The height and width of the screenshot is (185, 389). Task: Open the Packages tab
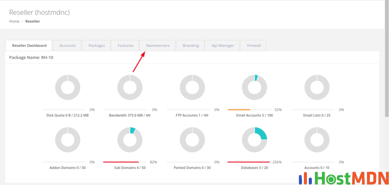96,46
